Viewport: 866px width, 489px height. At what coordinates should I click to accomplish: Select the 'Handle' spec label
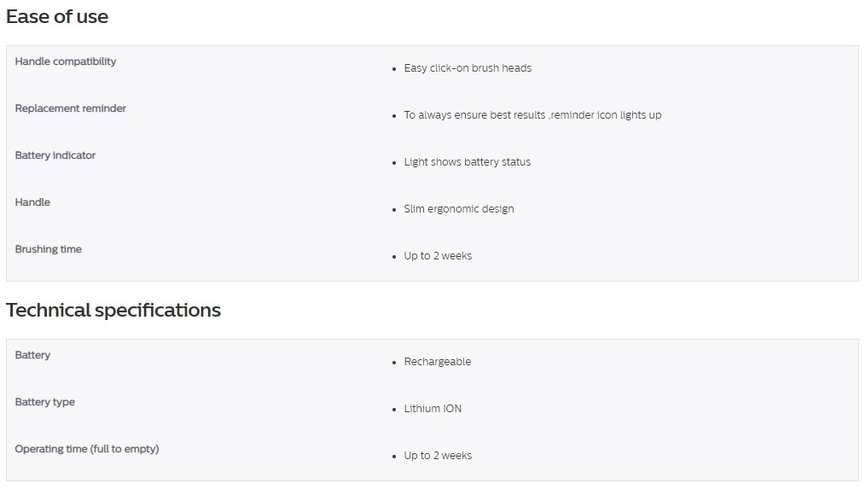tap(32, 202)
